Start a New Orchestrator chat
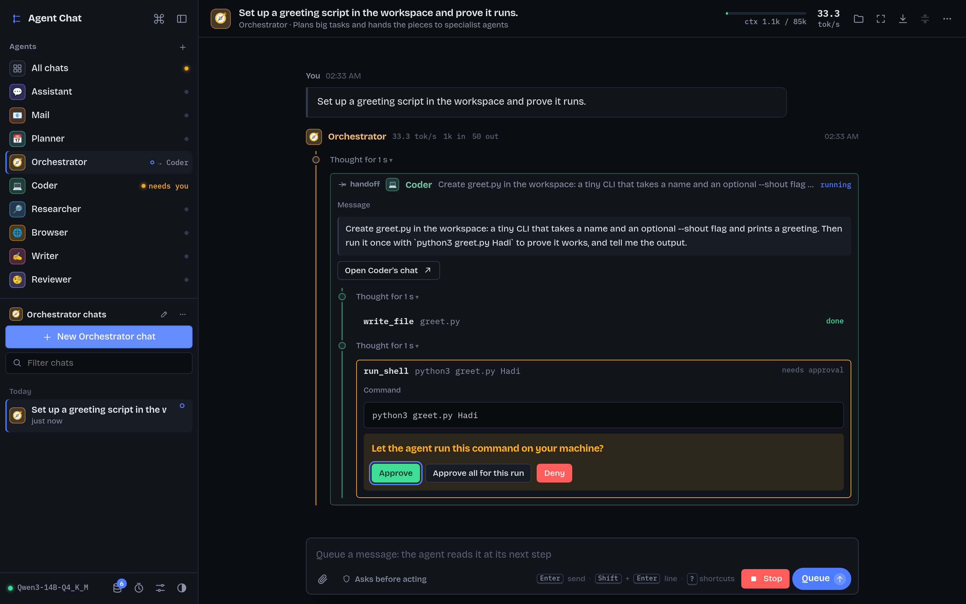The image size is (966, 604). click(x=99, y=337)
